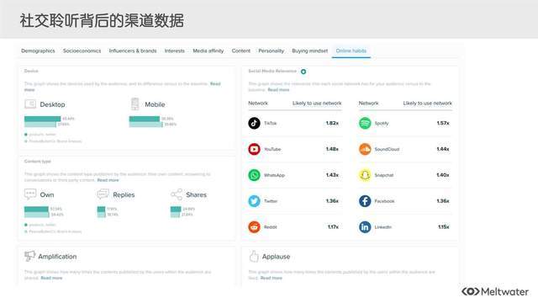
Task: Click the Twitter bird icon
Action: pyautogui.click(x=254, y=201)
